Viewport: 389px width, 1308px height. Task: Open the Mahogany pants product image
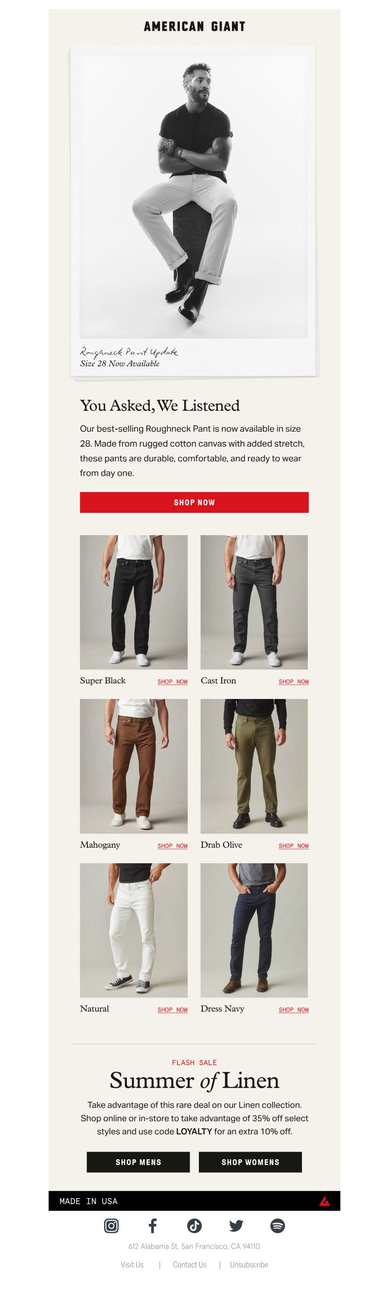(134, 766)
